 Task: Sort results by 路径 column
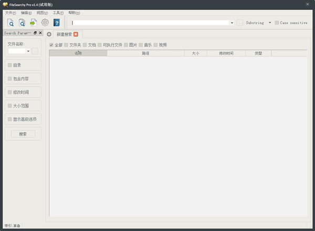tap(145, 53)
